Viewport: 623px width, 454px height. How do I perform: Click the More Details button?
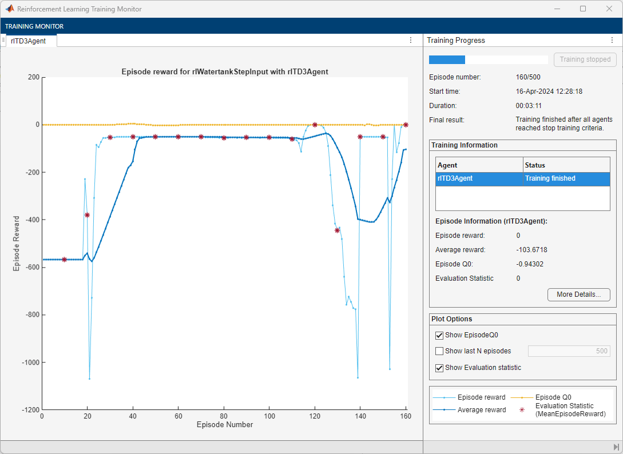(578, 294)
